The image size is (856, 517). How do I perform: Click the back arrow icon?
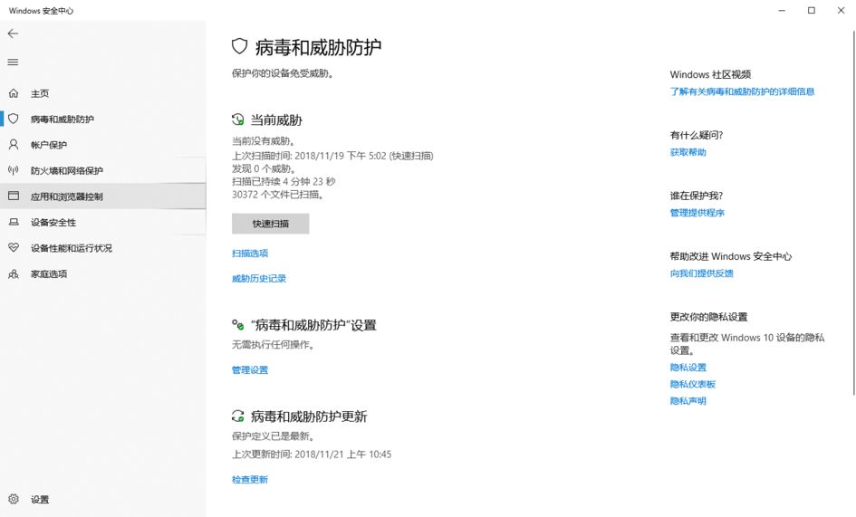coord(13,34)
